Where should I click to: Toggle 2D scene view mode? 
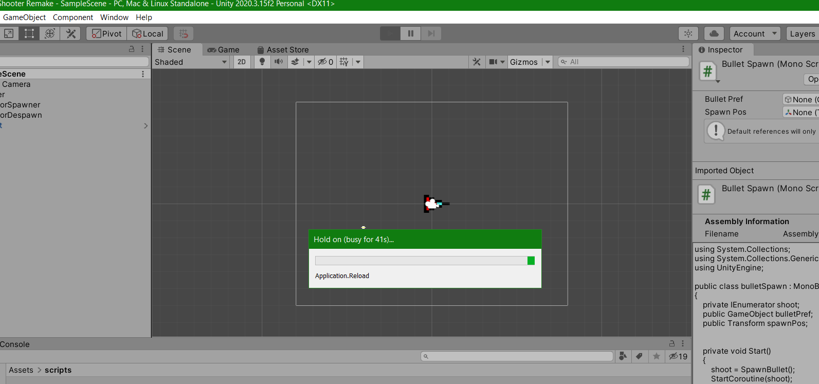click(242, 62)
